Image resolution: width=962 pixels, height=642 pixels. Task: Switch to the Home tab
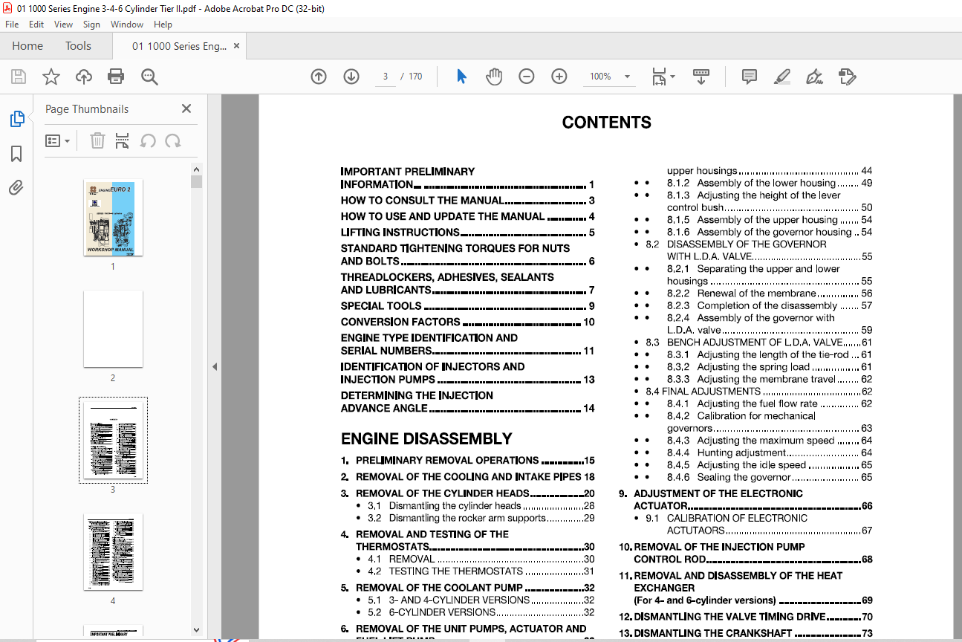point(27,46)
